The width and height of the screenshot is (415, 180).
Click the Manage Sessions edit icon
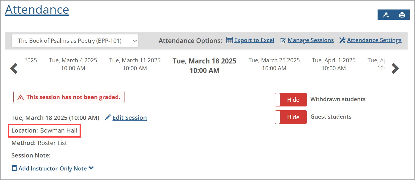tap(283, 40)
